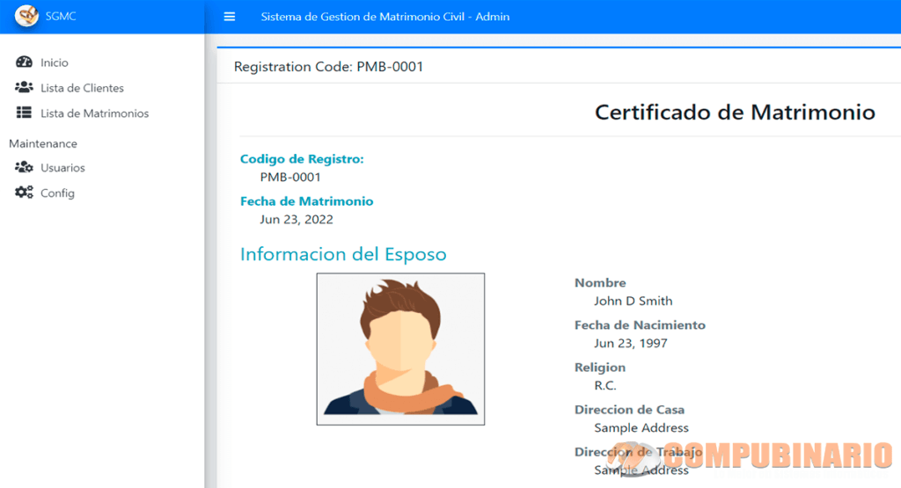The width and height of the screenshot is (901, 488).
Task: Open Lista de Matrimonios page
Action: coord(102,113)
